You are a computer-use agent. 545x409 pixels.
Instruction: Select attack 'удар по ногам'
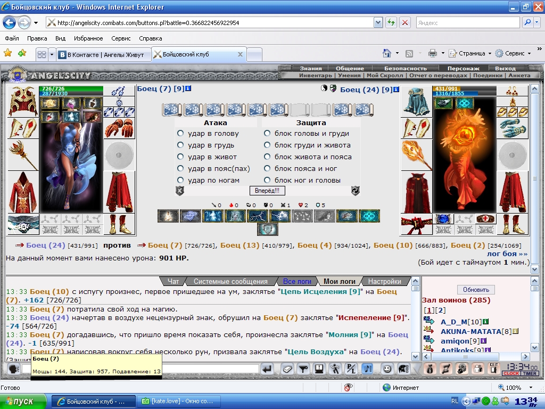tap(180, 180)
